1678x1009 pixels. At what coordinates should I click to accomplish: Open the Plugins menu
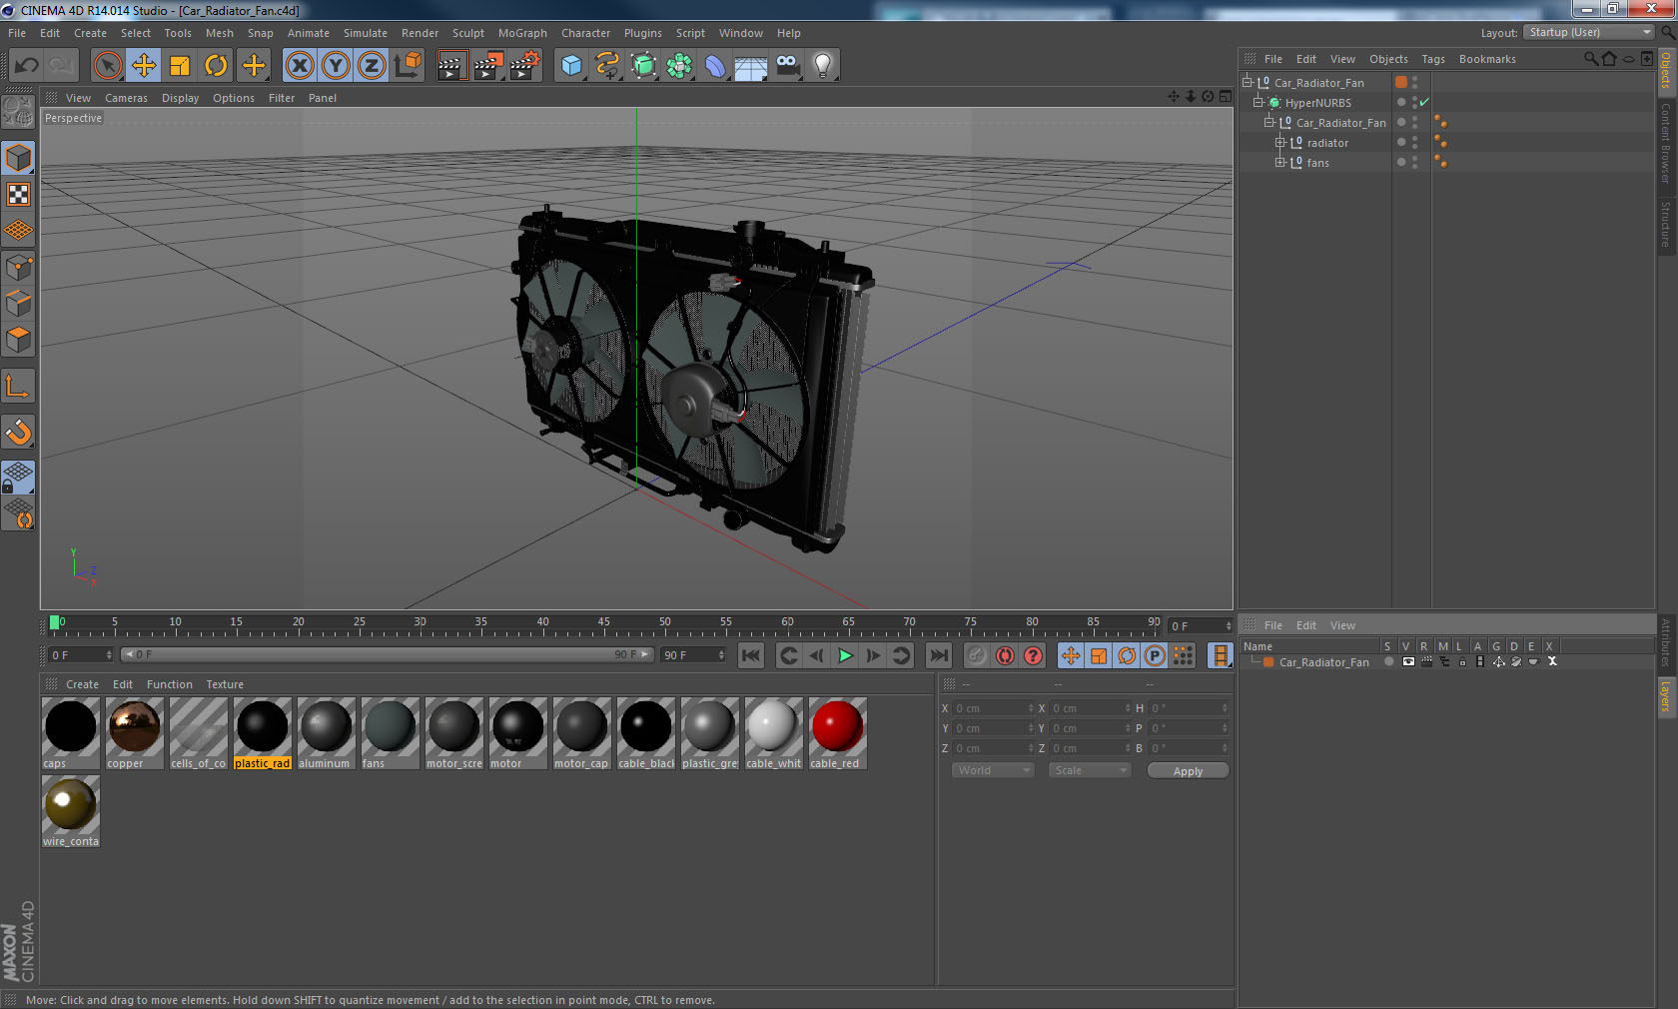pyautogui.click(x=643, y=33)
